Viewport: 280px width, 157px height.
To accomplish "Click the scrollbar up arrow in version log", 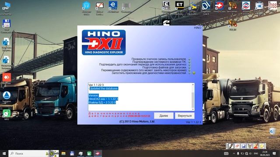I will click(193, 85).
